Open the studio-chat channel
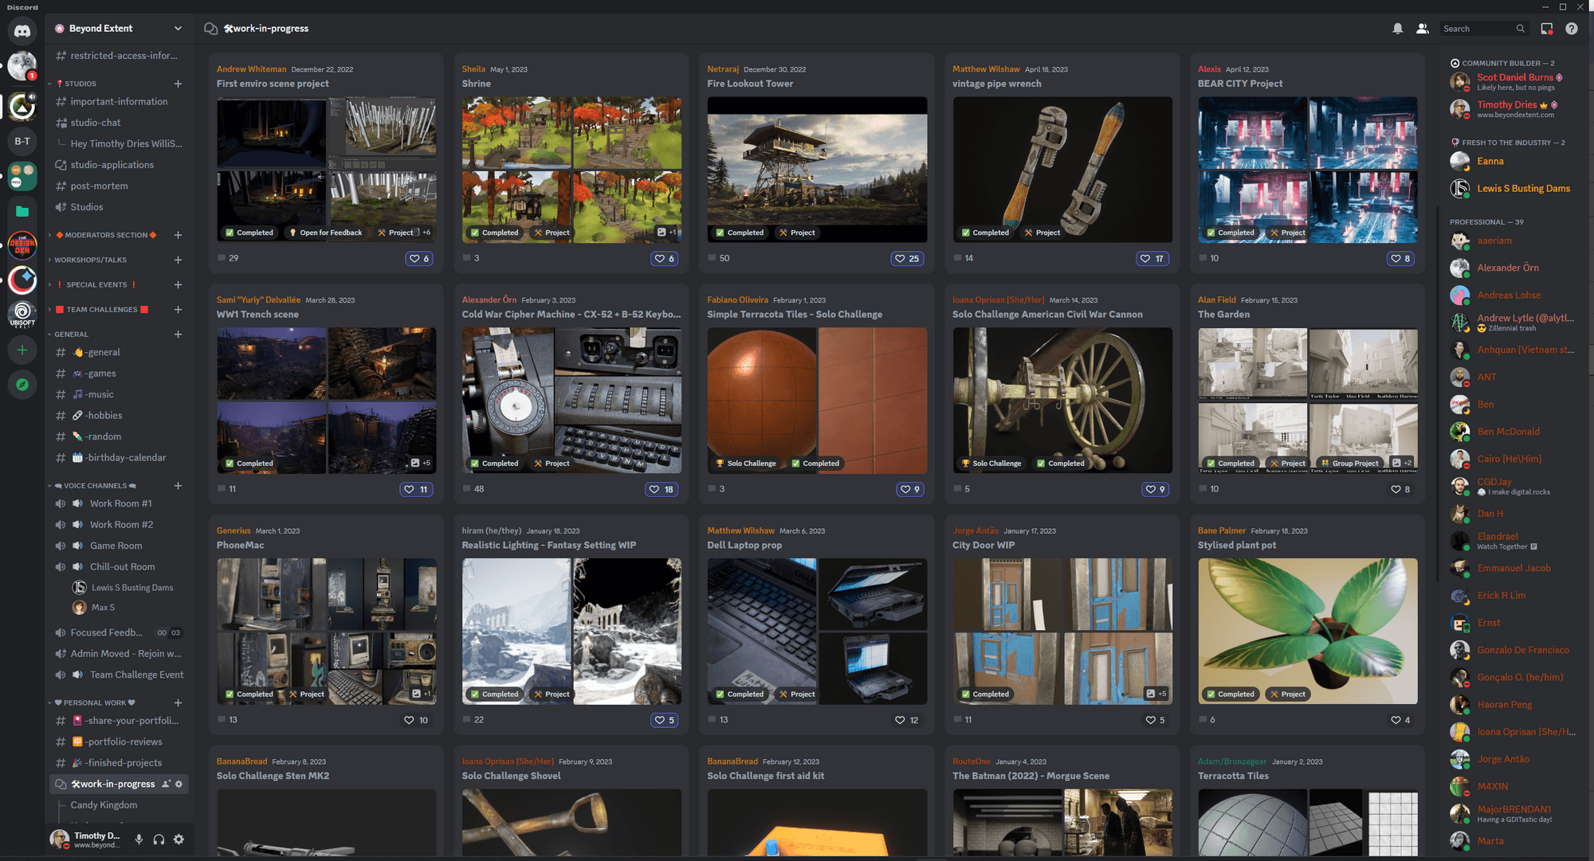 pos(96,123)
